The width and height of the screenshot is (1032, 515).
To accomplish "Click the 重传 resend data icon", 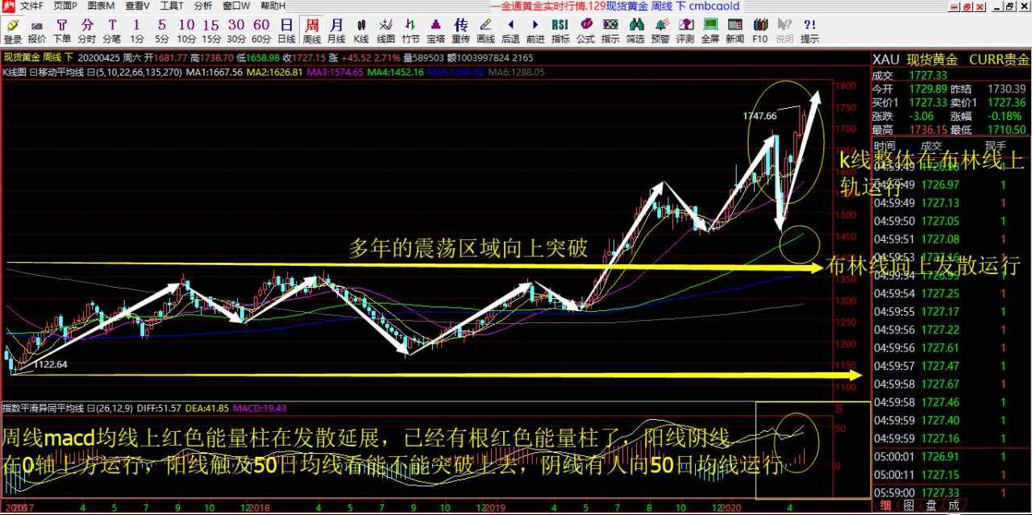I will pyautogui.click(x=460, y=31).
